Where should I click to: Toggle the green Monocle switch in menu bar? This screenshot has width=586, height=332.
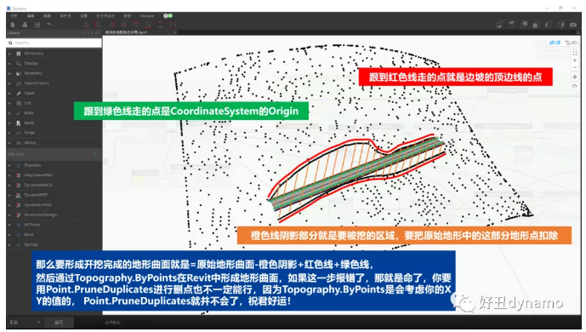pos(168,15)
